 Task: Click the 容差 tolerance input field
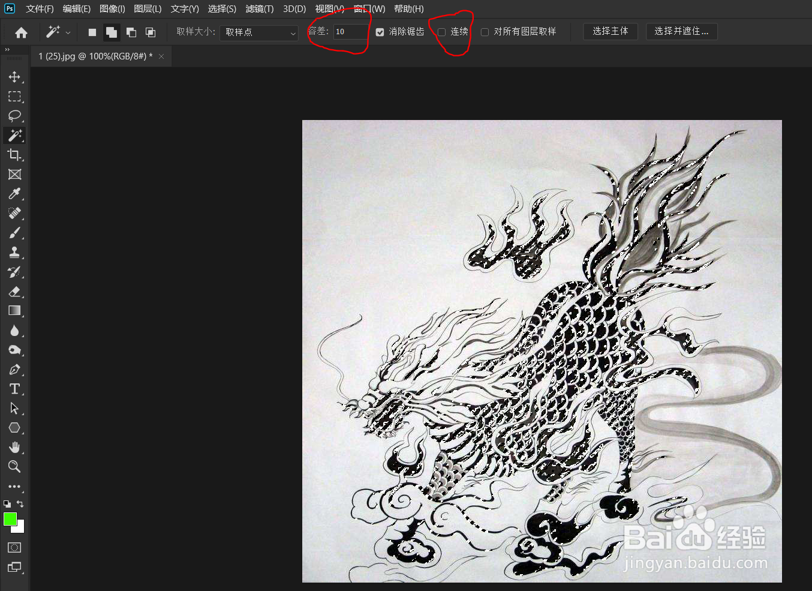tap(350, 32)
